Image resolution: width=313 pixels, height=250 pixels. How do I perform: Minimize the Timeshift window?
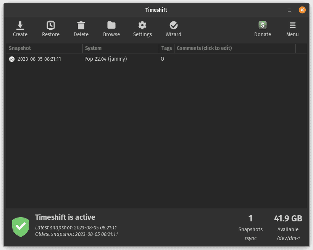(289, 10)
